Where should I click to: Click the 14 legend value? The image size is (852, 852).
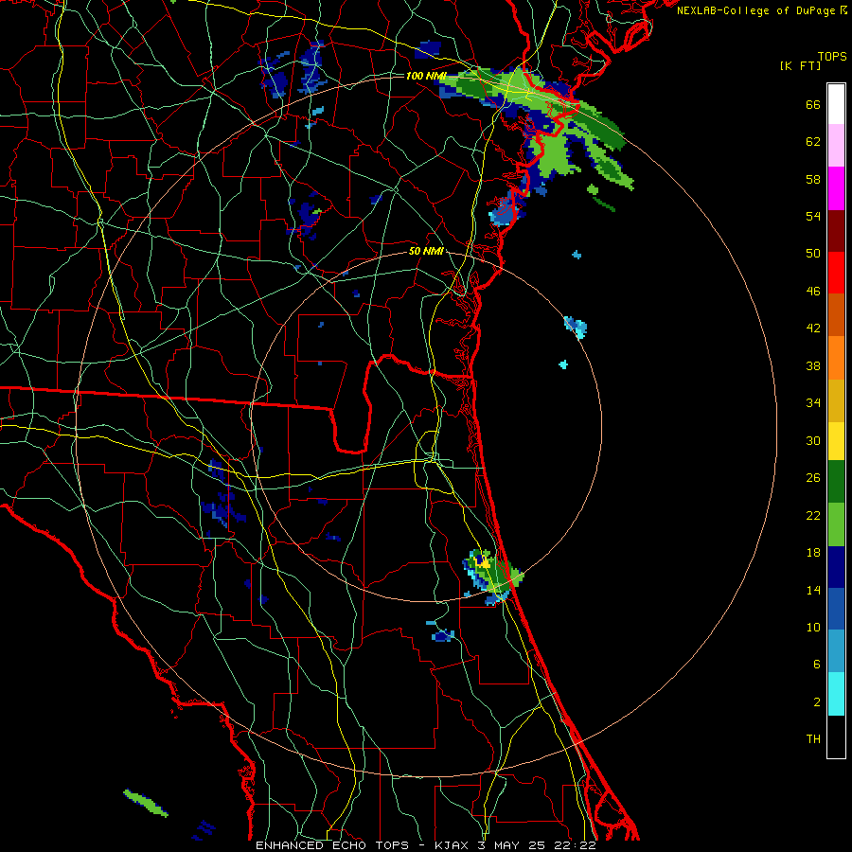pyautogui.click(x=813, y=590)
